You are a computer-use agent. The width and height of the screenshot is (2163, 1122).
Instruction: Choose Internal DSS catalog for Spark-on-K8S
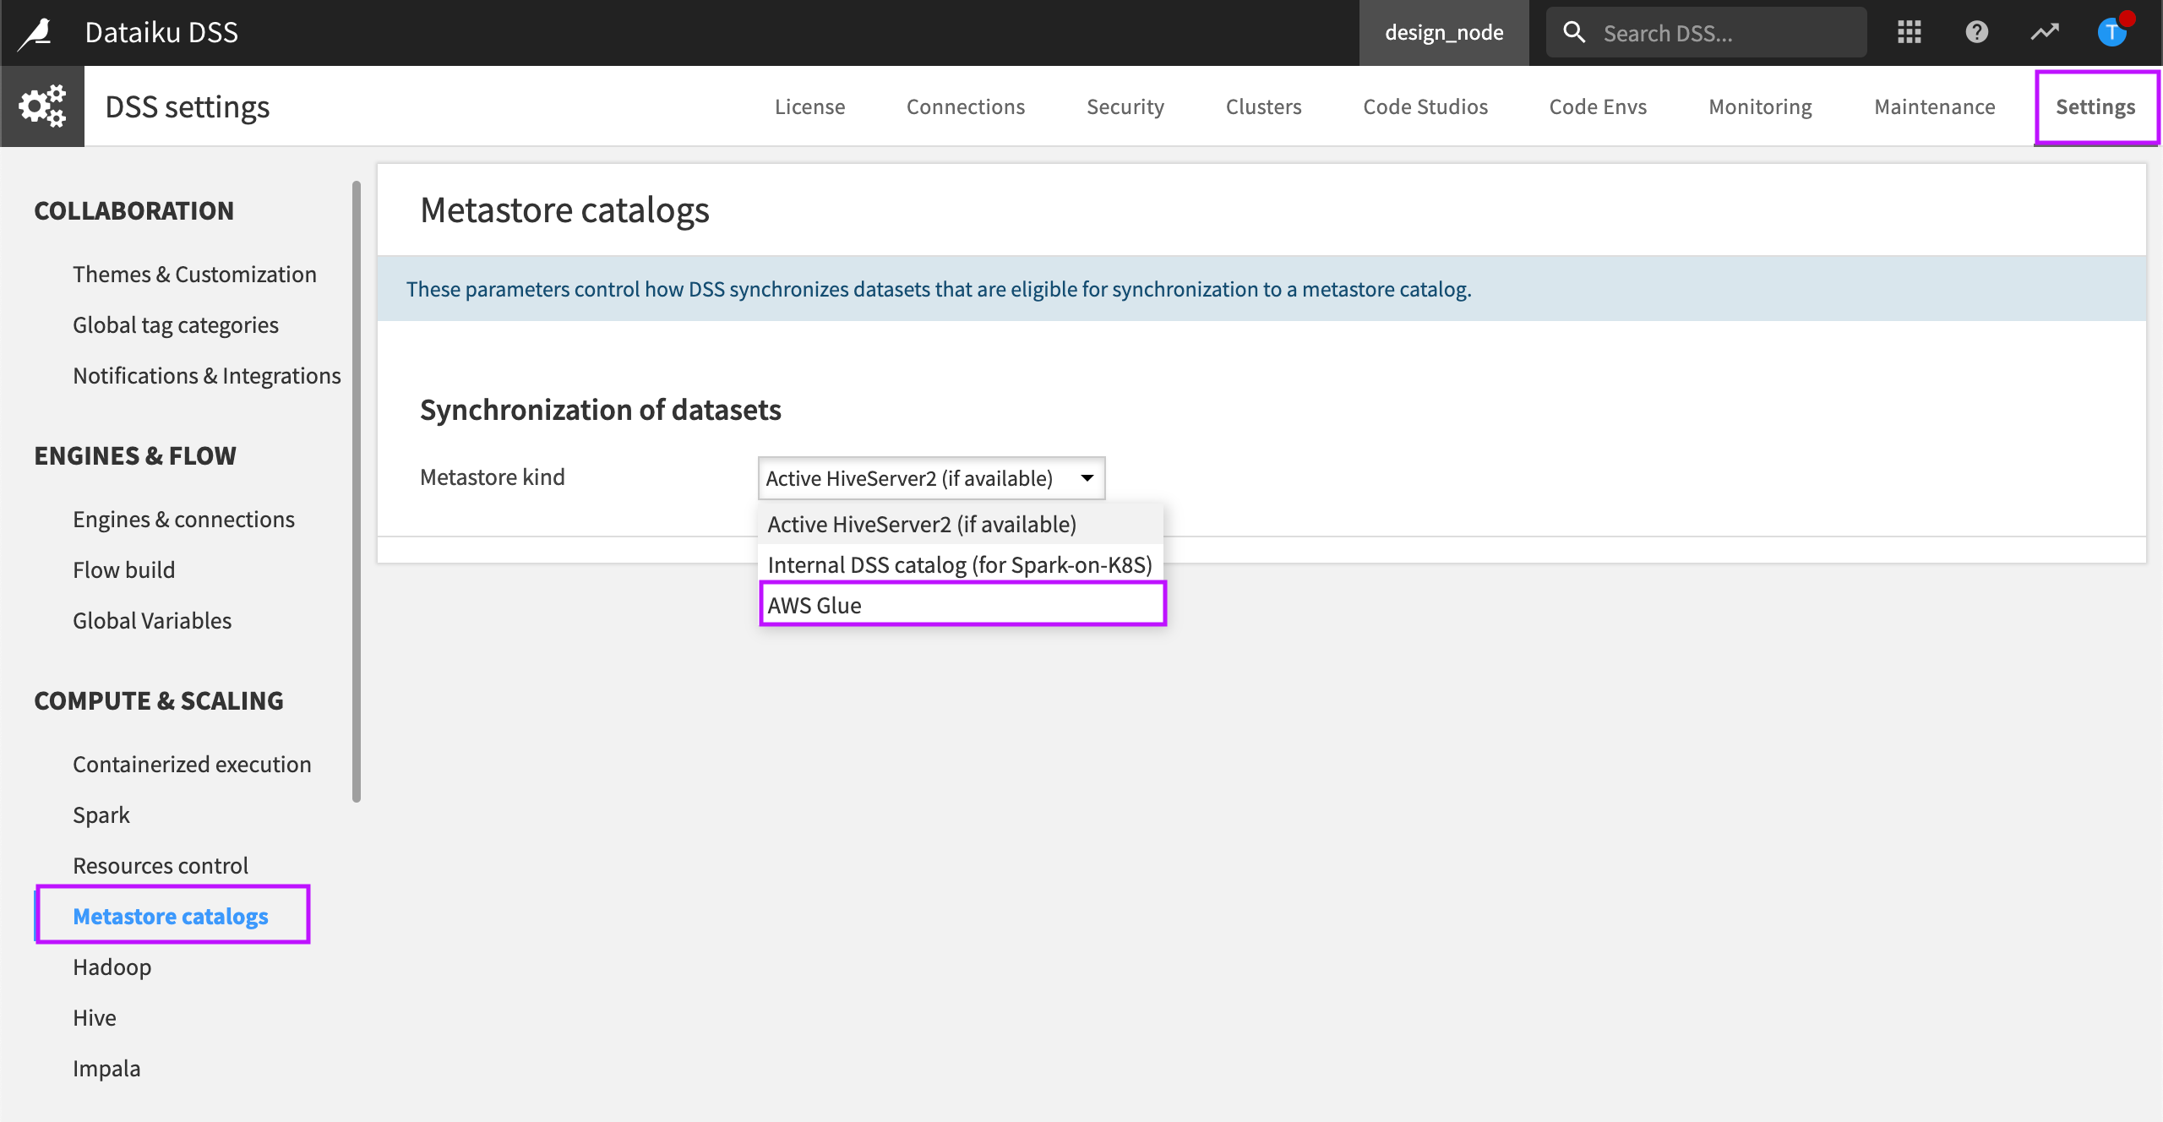coord(959,564)
